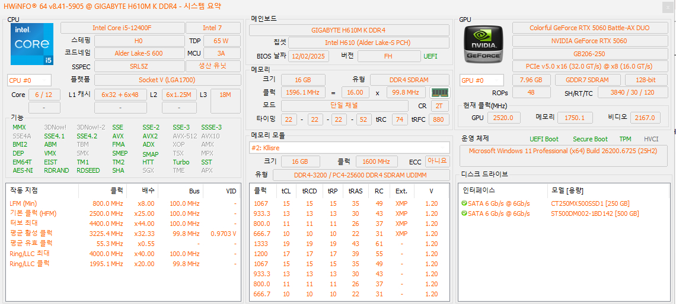Click the 'Intel H610 (Alder Lake-S PCH)' chipset field
Image resolution: width=676 pixels, height=304 pixels.
369,43
